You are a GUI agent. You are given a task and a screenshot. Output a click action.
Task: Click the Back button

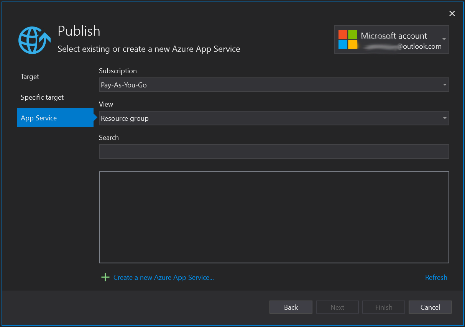pyautogui.click(x=291, y=307)
